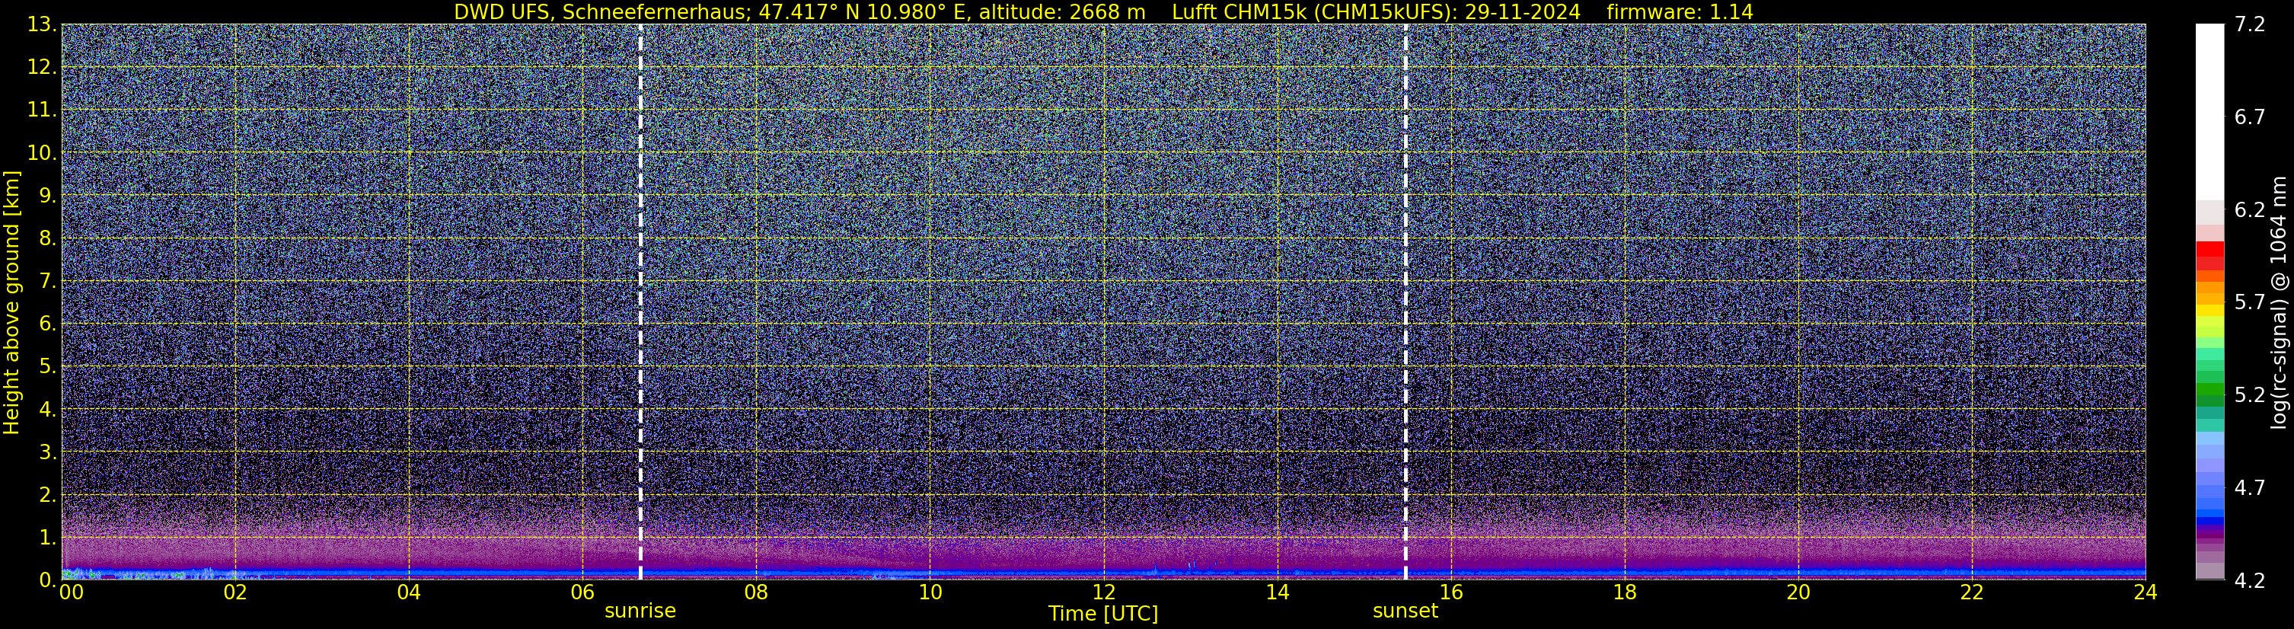Image resolution: width=2294 pixels, height=629 pixels.
Task: Click the 'sunset' label below the axis
Action: [x=1405, y=611]
